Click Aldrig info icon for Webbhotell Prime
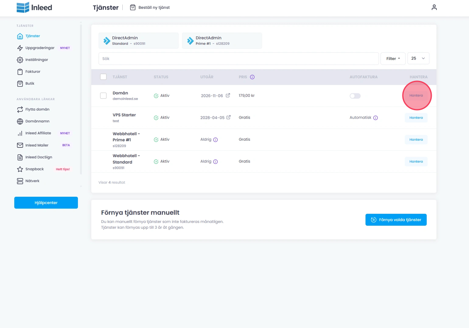 click(x=215, y=139)
